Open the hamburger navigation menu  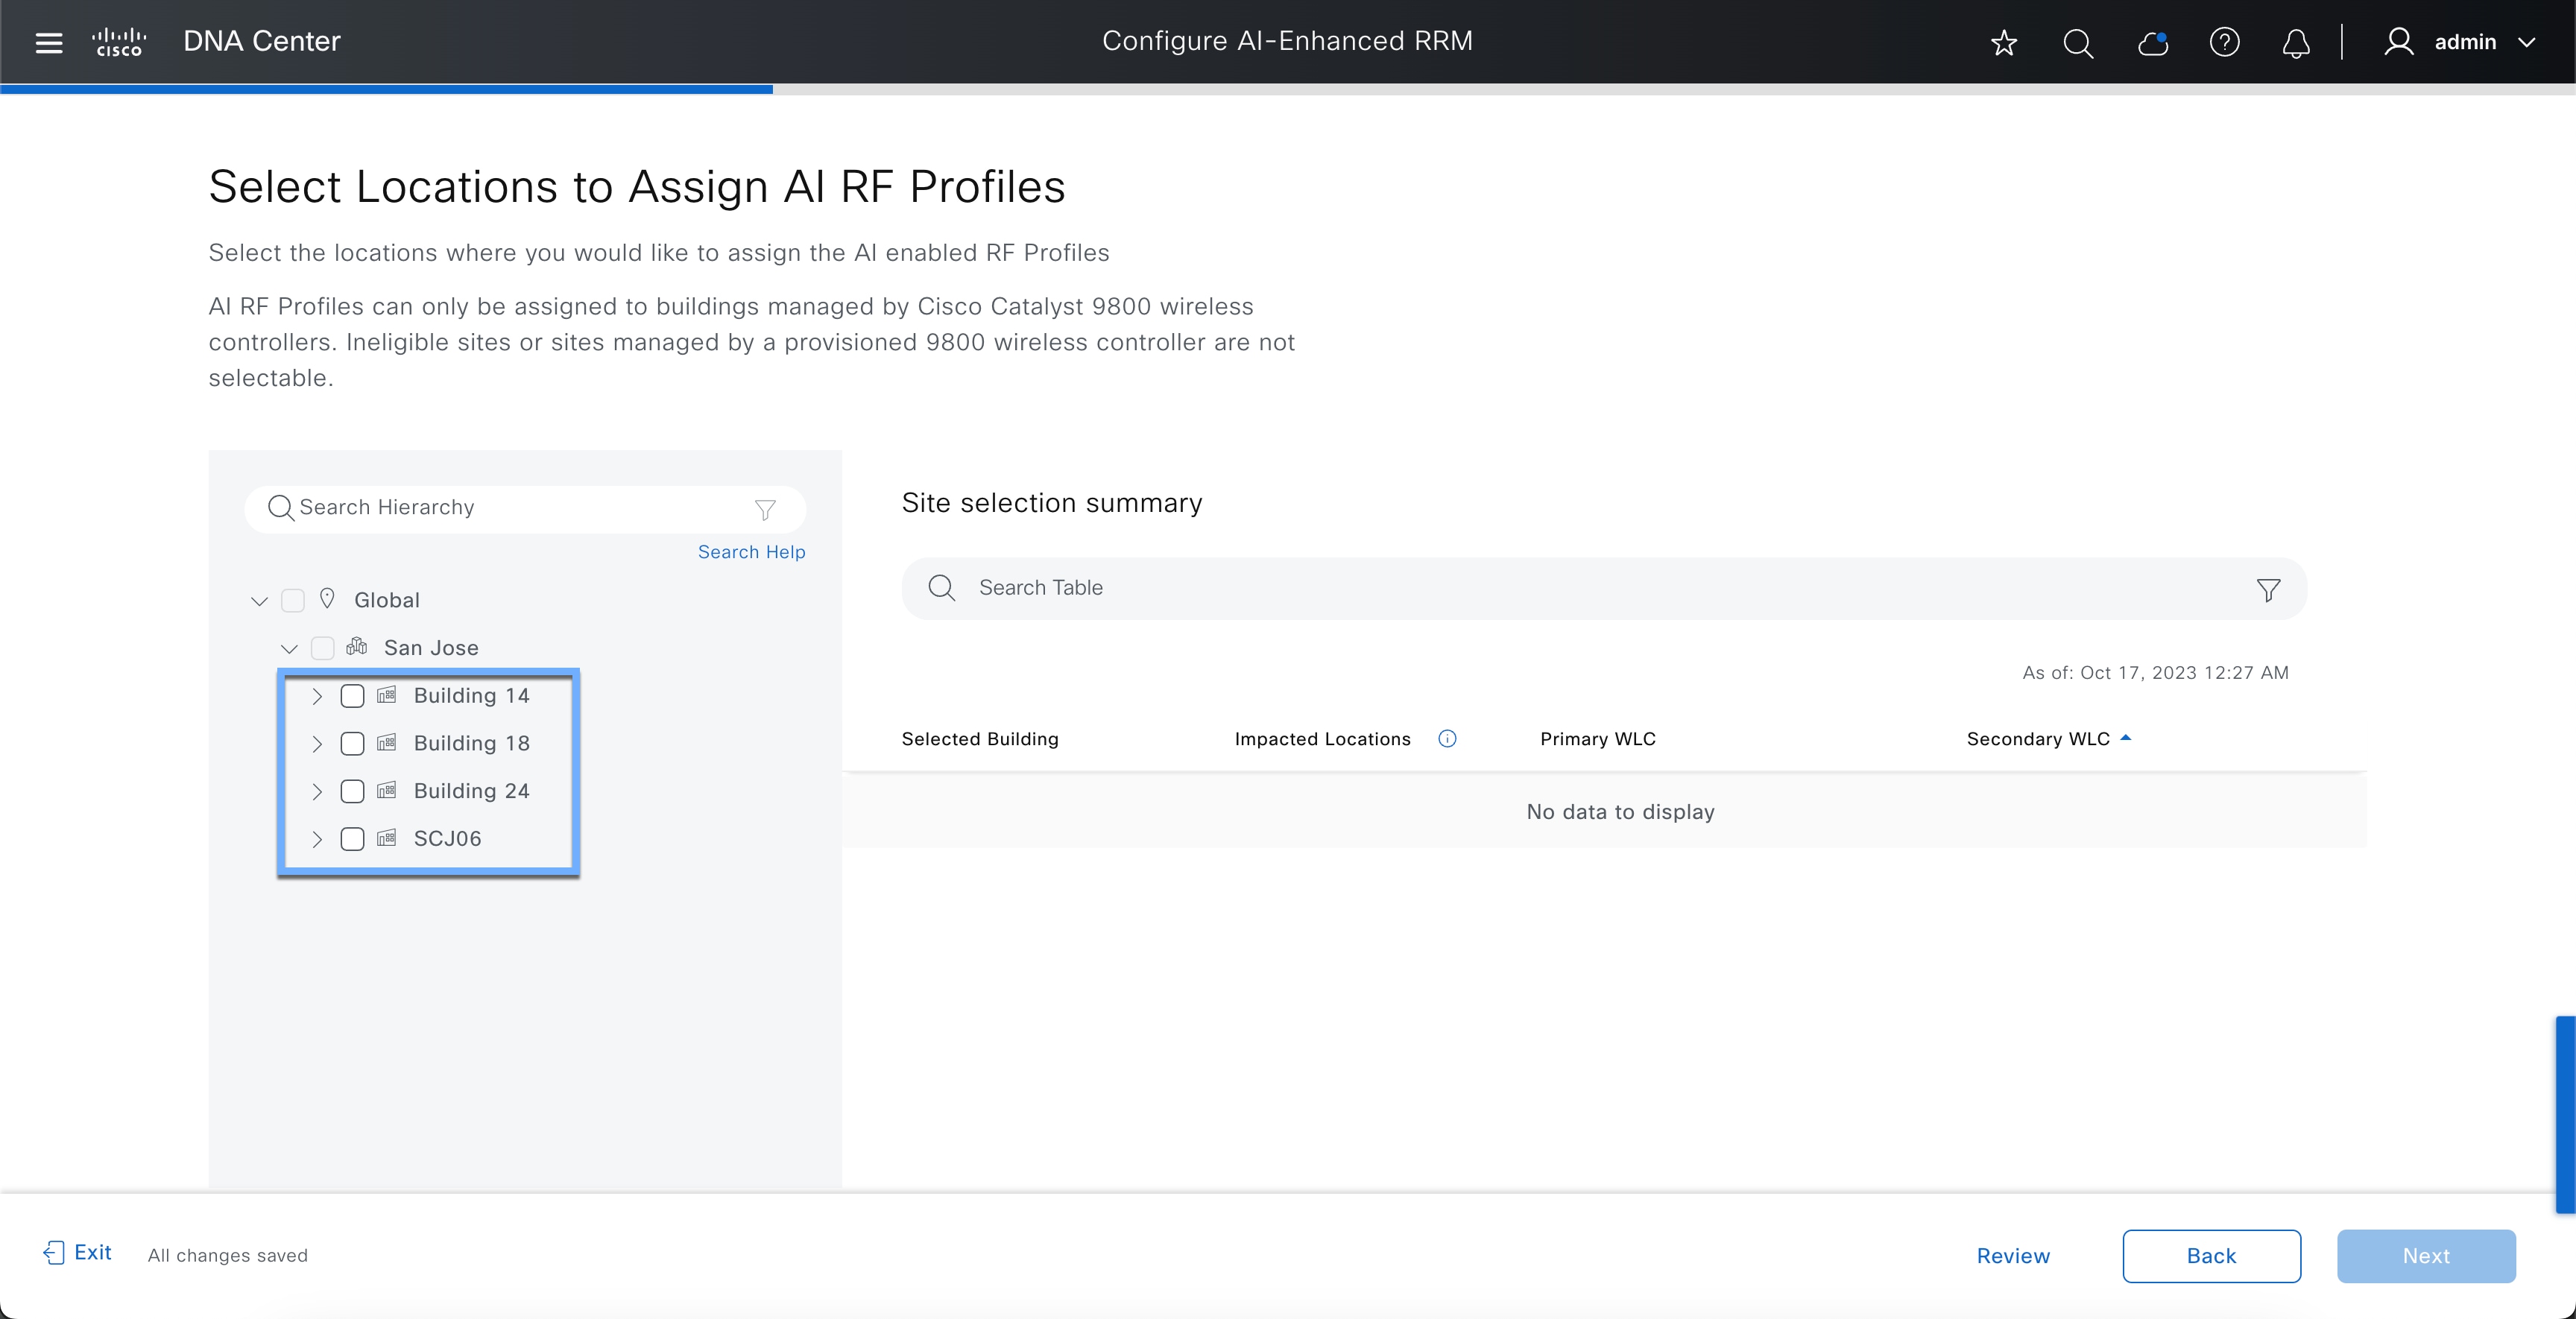[x=48, y=42]
